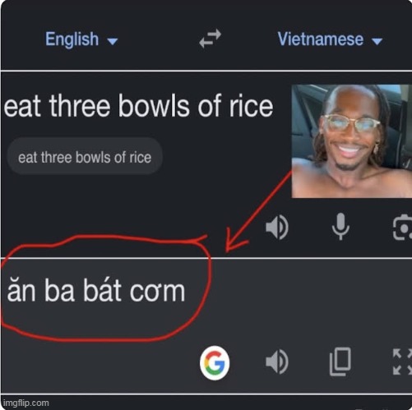
Task: Click the Google logo button
Action: coord(215,362)
